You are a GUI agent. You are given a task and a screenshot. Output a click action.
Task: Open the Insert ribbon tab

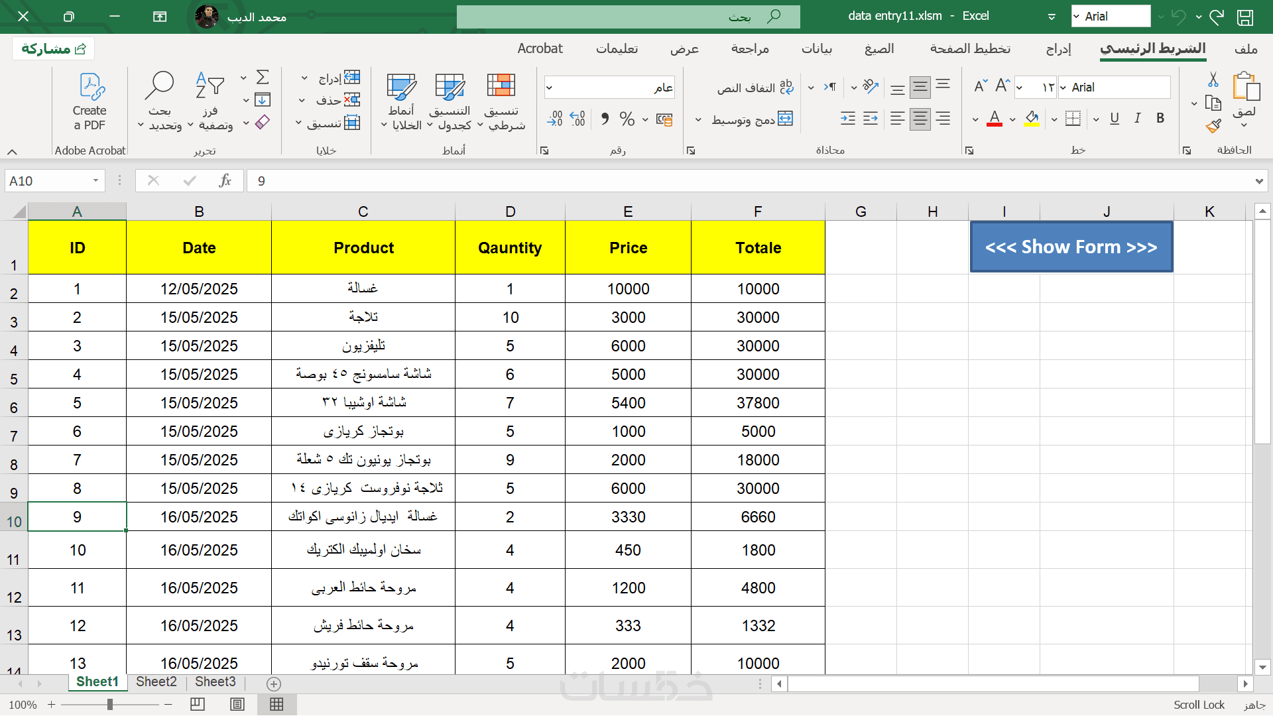(1058, 48)
